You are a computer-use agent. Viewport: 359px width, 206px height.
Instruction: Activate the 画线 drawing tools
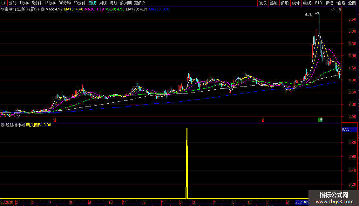[x=307, y=3]
